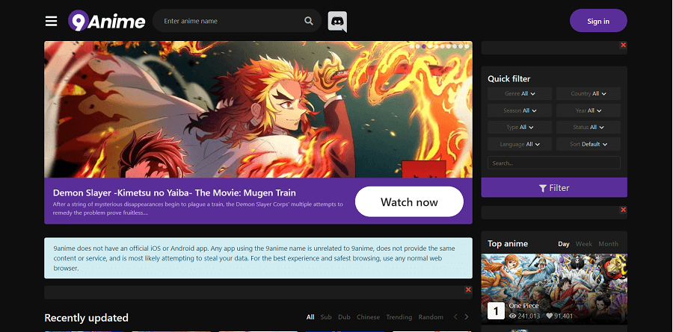
Task: Close the ad below the Filter button
Action: 623,210
